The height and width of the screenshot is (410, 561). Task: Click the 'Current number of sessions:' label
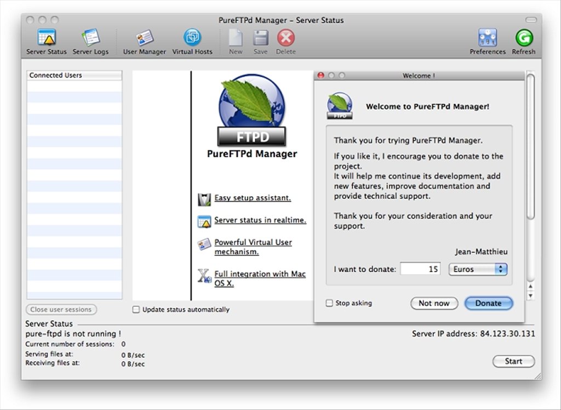tap(70, 344)
